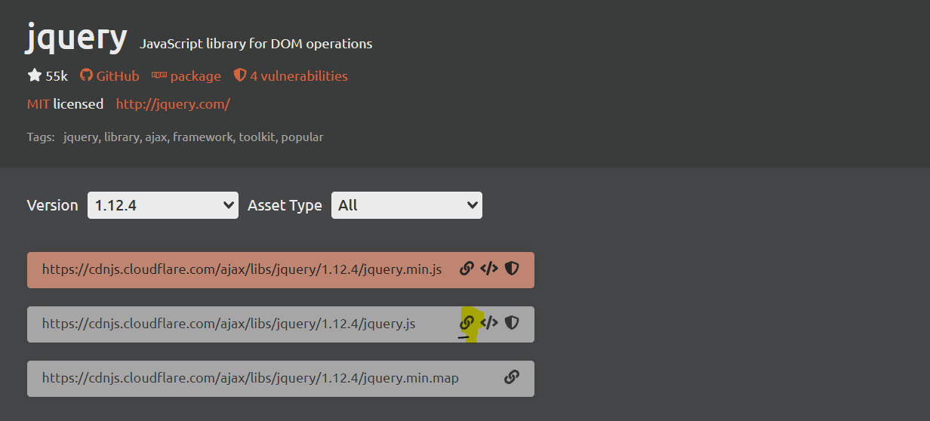Click the GitHub octocat icon
Viewport: 930px width, 421px height.
pos(86,75)
